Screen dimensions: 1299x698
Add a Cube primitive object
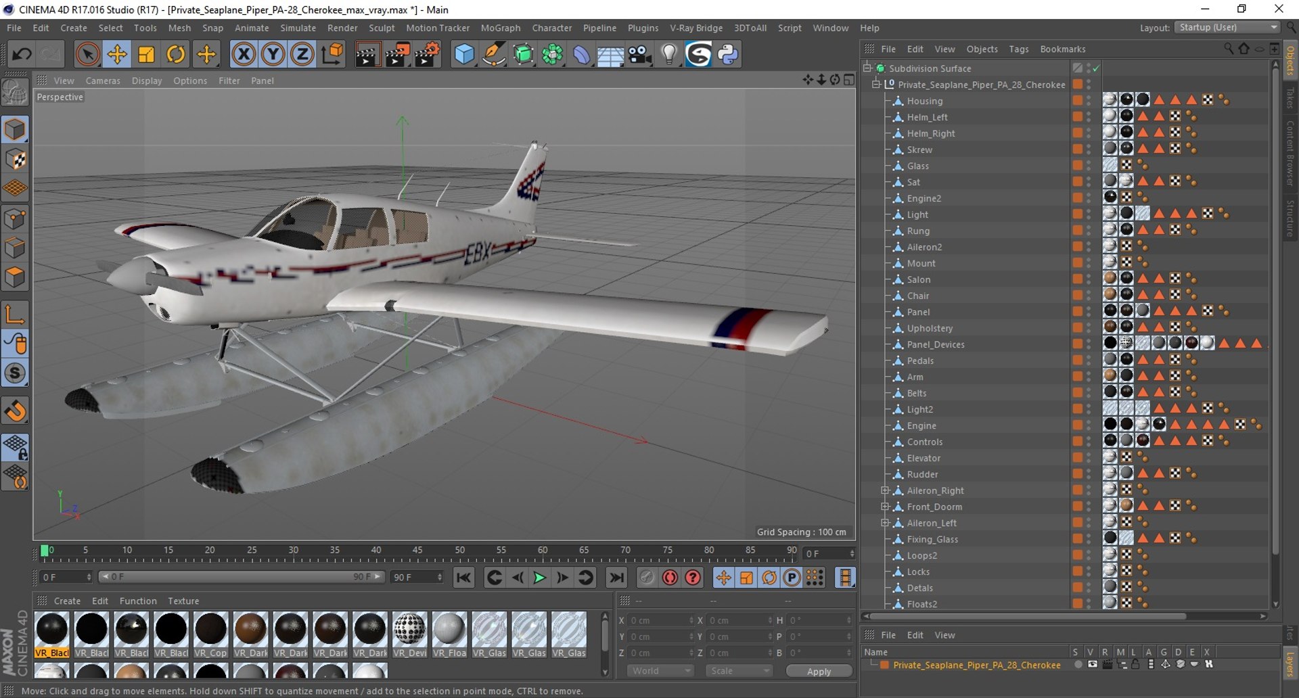coord(464,54)
